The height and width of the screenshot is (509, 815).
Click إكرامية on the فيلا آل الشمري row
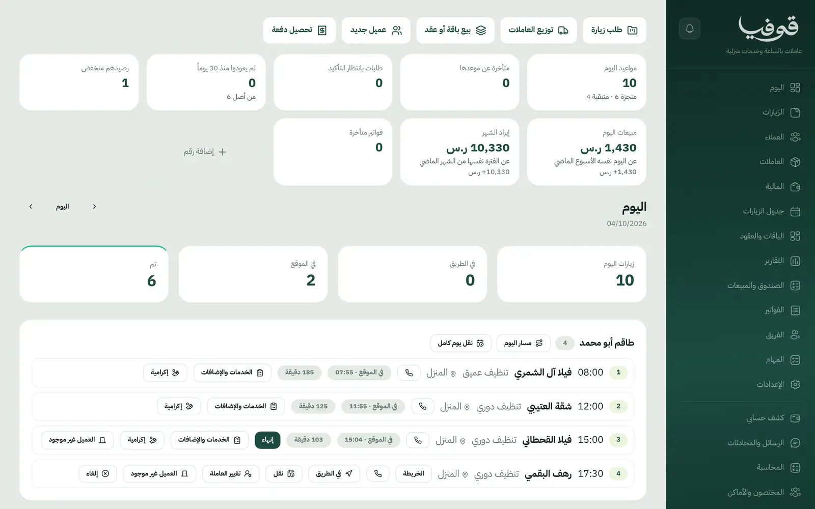(x=165, y=373)
